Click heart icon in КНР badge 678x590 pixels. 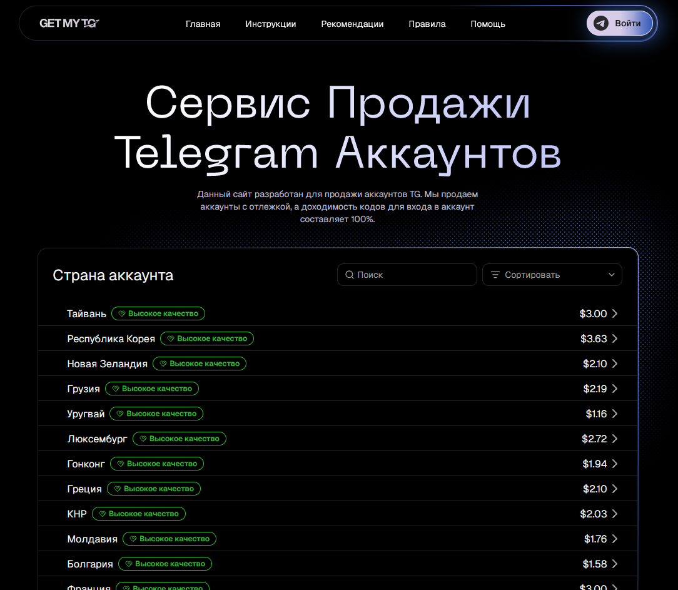[103, 514]
